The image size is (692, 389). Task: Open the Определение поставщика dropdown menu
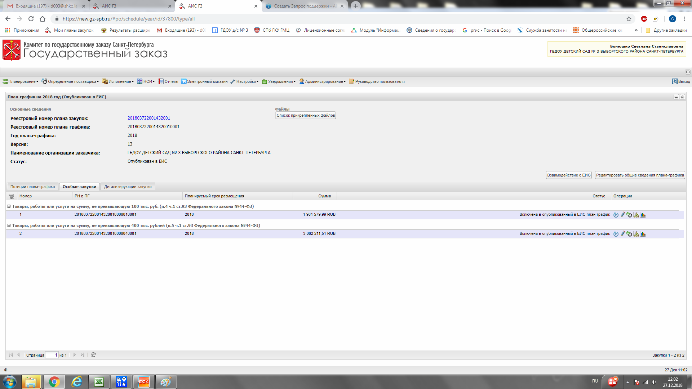click(70, 81)
